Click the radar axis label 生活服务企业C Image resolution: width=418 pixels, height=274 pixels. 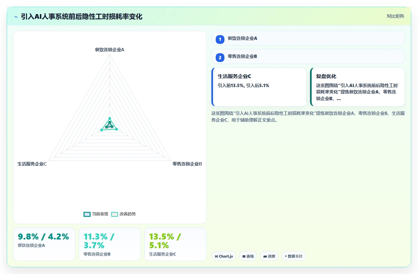[x=32, y=164]
